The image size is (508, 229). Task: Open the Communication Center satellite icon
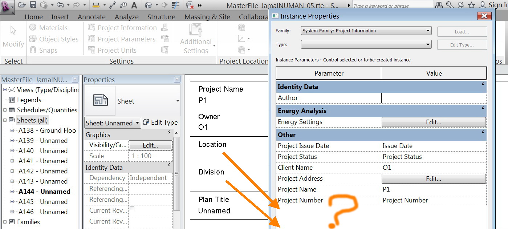point(461,5)
